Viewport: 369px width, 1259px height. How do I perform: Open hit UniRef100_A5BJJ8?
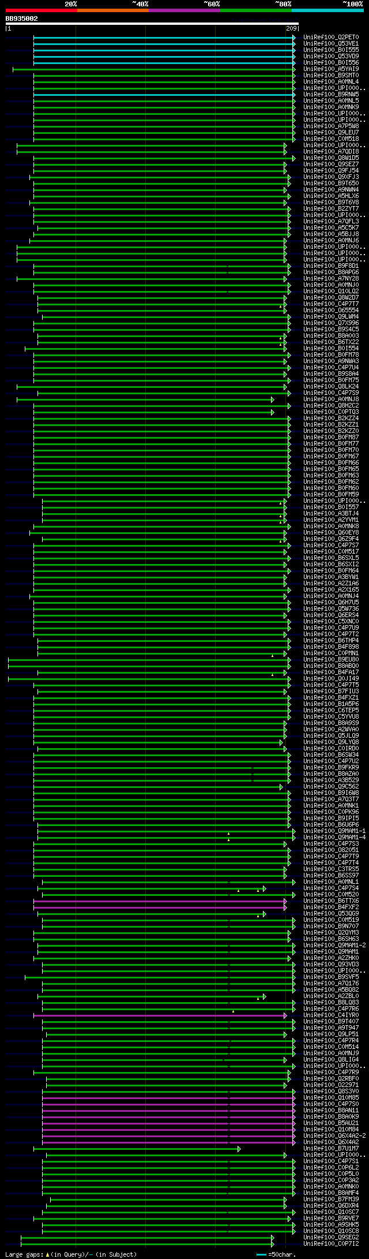point(331,234)
